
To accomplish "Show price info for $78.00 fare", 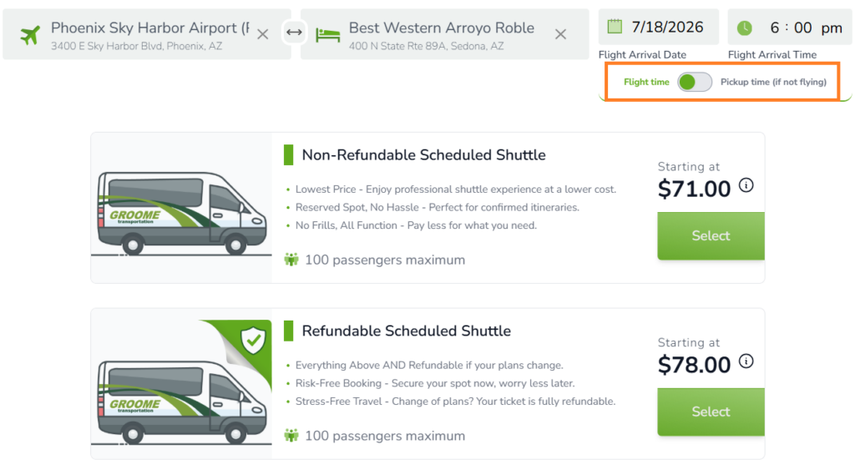I will [x=746, y=361].
